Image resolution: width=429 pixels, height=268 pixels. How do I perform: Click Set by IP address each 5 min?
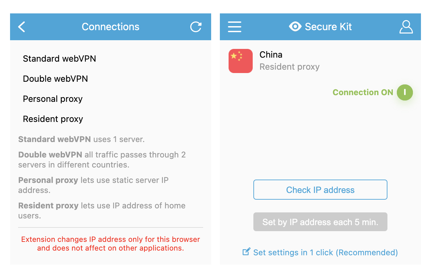click(x=320, y=222)
